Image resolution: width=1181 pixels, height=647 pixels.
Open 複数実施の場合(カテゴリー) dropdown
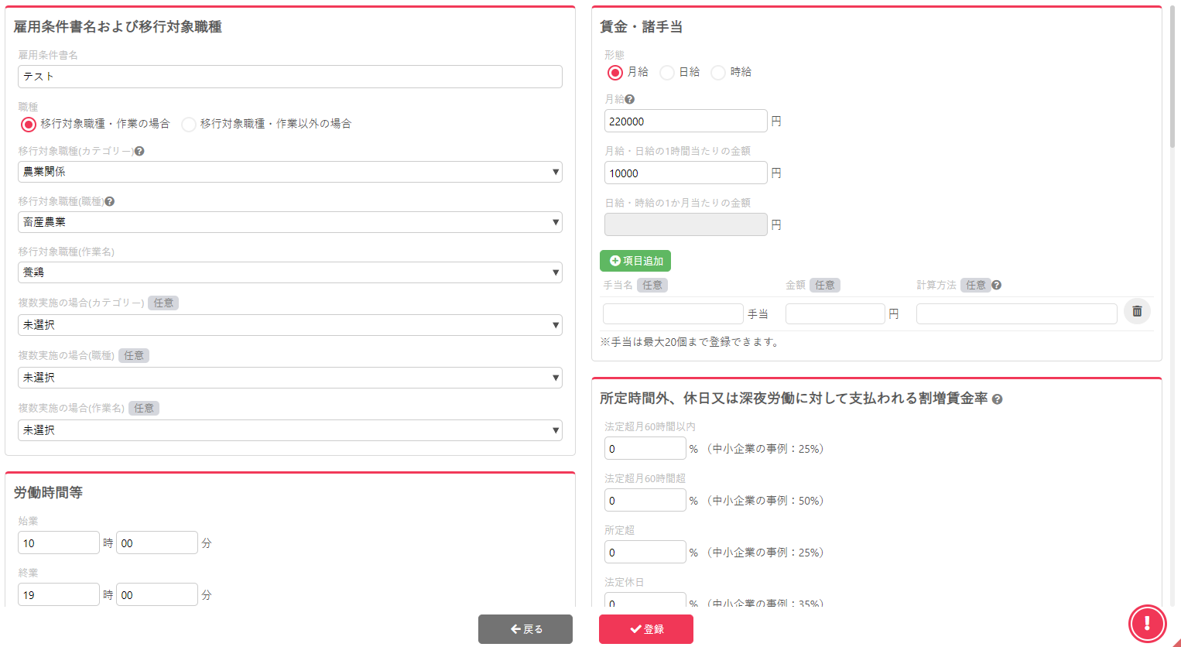coord(289,325)
